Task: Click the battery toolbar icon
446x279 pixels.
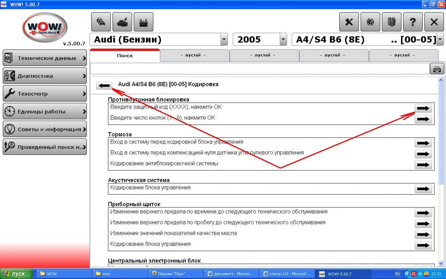Action: (x=143, y=22)
